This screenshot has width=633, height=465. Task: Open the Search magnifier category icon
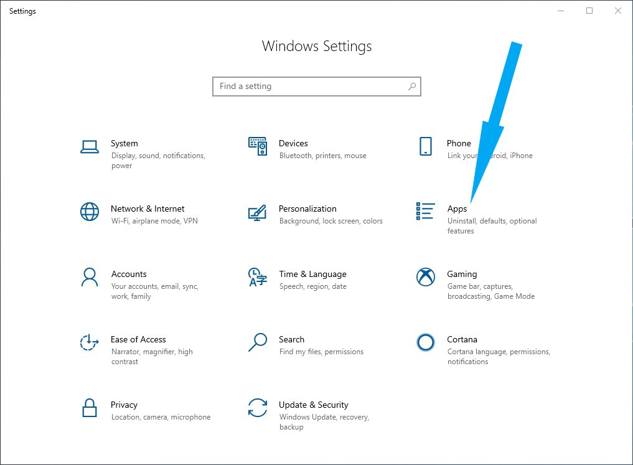(258, 342)
